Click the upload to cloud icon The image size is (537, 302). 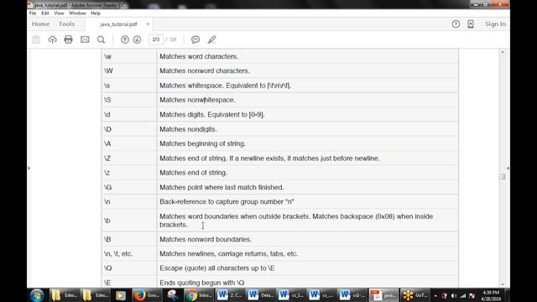[x=52, y=39]
